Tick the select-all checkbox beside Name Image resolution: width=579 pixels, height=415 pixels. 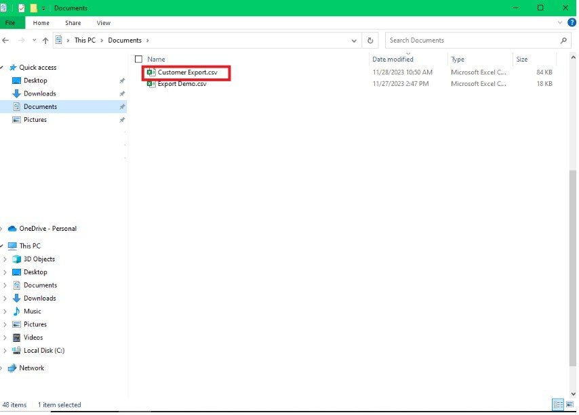click(x=139, y=60)
